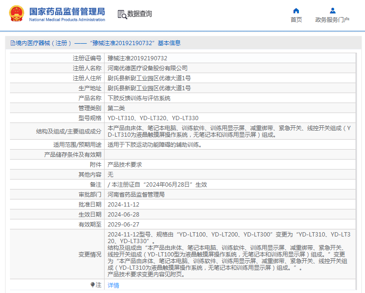Click management category value 第二类
Image resolution: width=365 pixels, height=293 pixels.
tap(116, 108)
